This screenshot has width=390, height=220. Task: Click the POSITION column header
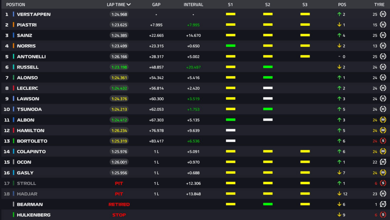16,5
